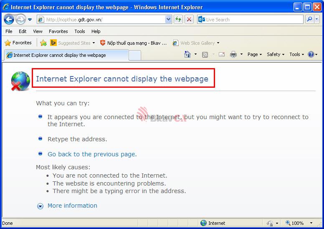324x229 pixels.
Task: Open the Web Slice Gallery item
Action: pos(194,43)
